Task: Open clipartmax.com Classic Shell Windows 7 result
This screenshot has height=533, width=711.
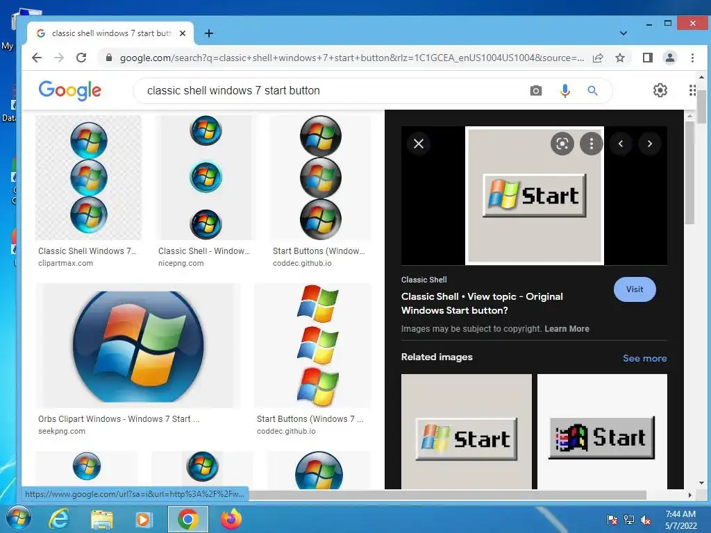Action: [88, 177]
